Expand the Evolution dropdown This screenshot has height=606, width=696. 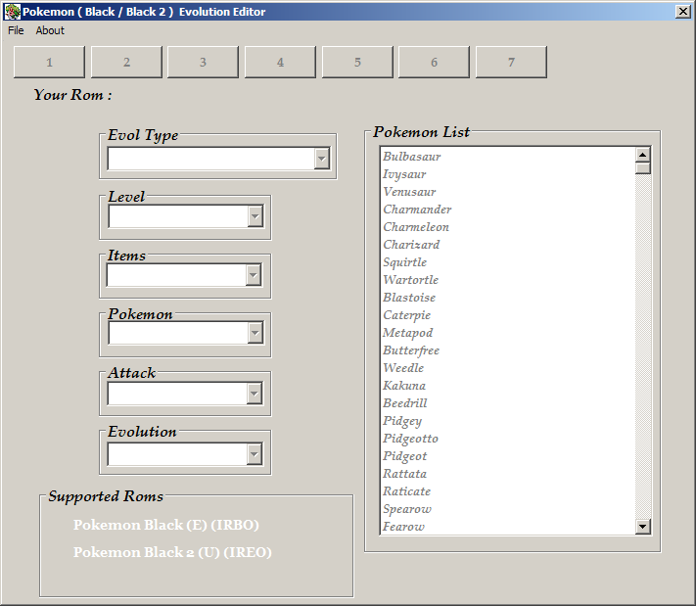[254, 453]
